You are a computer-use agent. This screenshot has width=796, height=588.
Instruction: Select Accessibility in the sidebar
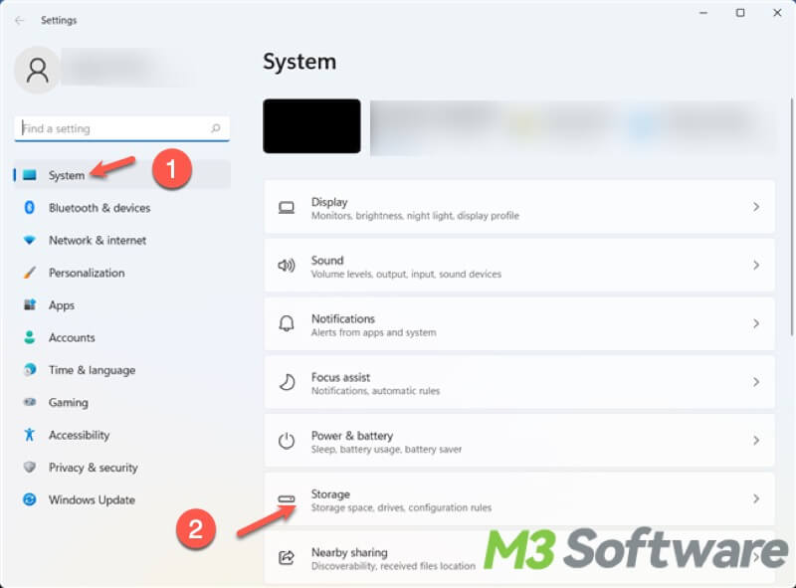pyautogui.click(x=121, y=435)
